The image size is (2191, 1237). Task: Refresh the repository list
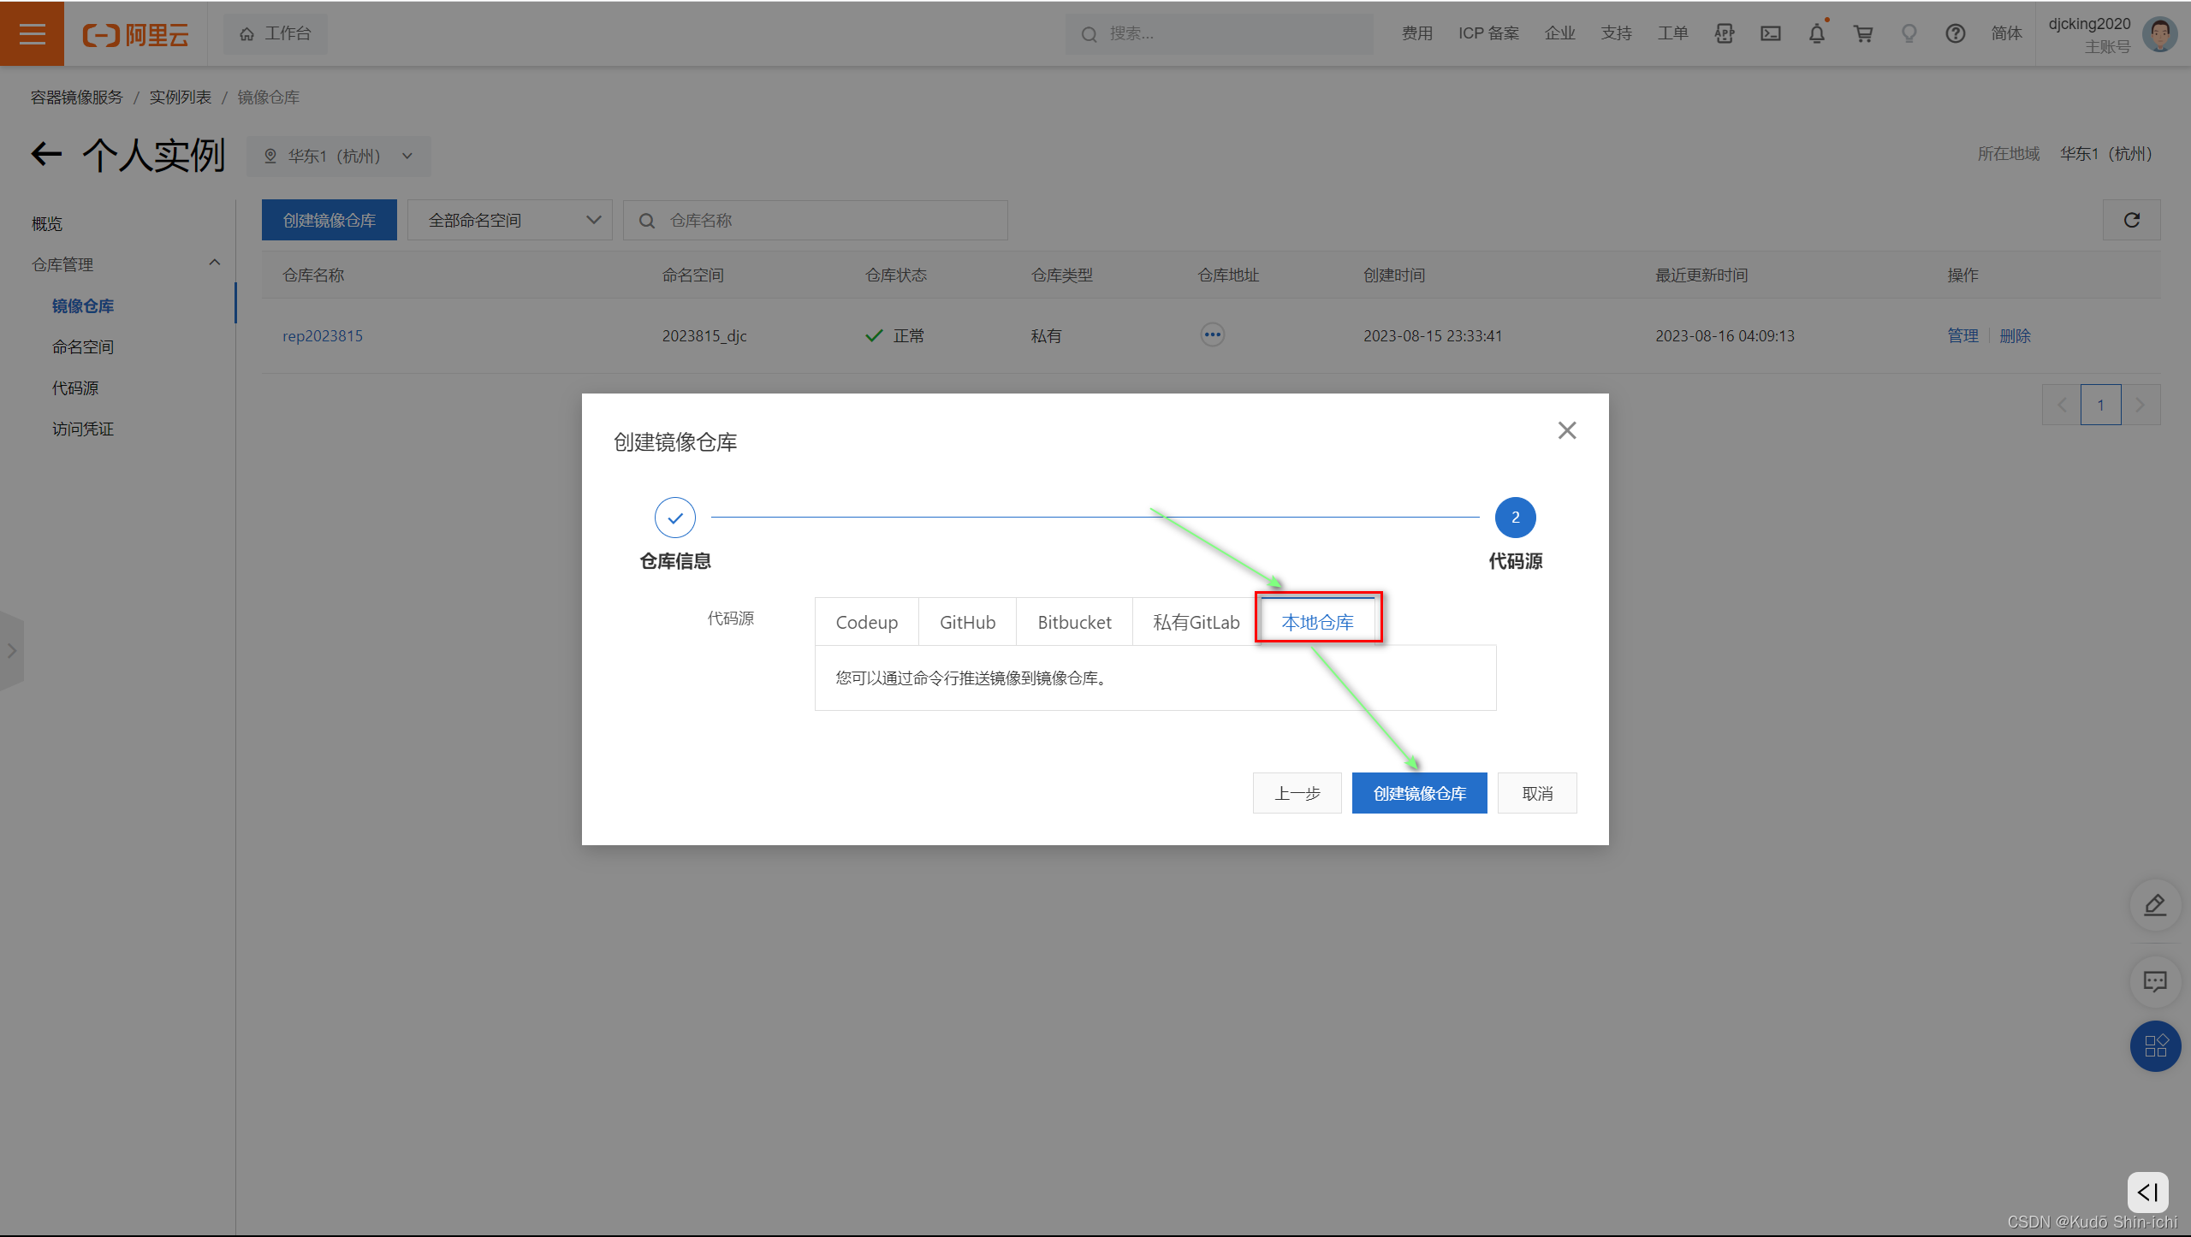coord(2131,221)
